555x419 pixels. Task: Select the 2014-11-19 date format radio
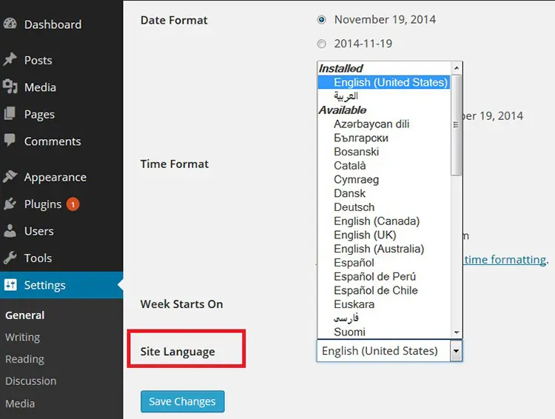322,44
